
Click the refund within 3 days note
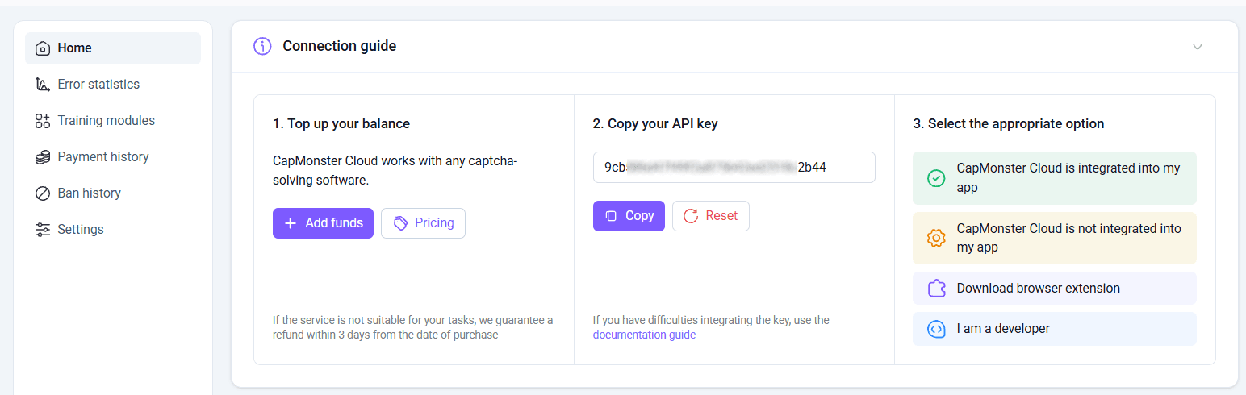(x=413, y=327)
